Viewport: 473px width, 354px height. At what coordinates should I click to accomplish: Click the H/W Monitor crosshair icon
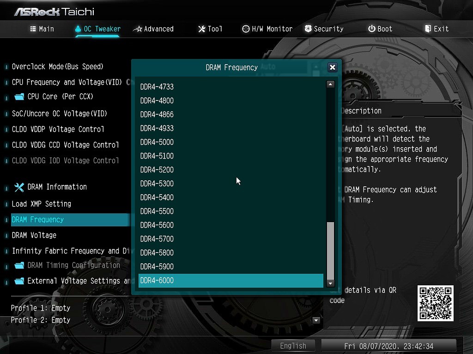[x=246, y=29]
